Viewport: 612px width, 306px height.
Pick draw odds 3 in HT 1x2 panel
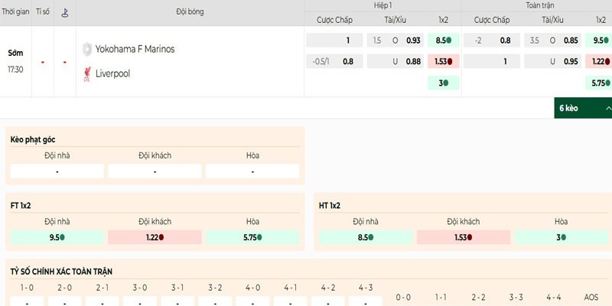[x=561, y=237]
